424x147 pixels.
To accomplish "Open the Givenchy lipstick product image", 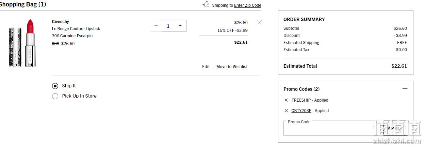I will point(22,43).
